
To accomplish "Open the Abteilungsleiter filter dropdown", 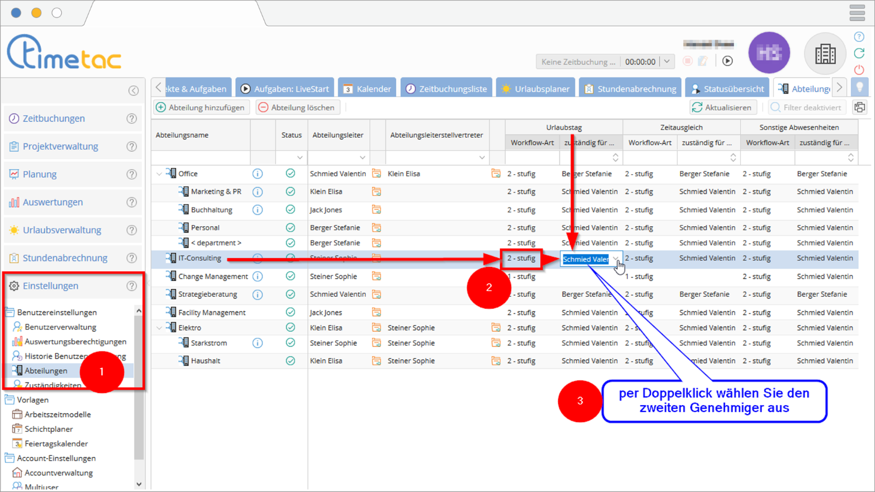I will pos(362,158).
